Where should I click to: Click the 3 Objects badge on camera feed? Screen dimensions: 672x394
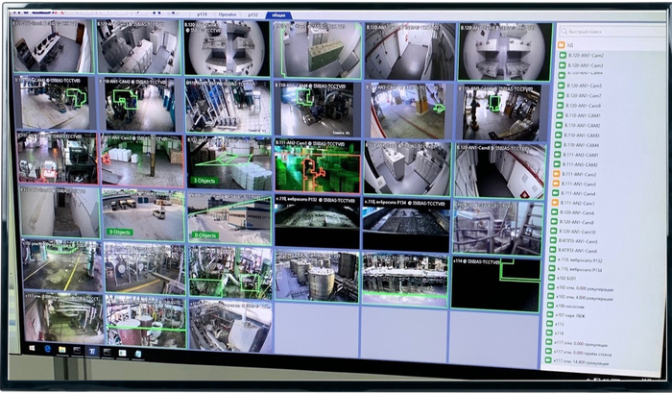pyautogui.click(x=204, y=181)
